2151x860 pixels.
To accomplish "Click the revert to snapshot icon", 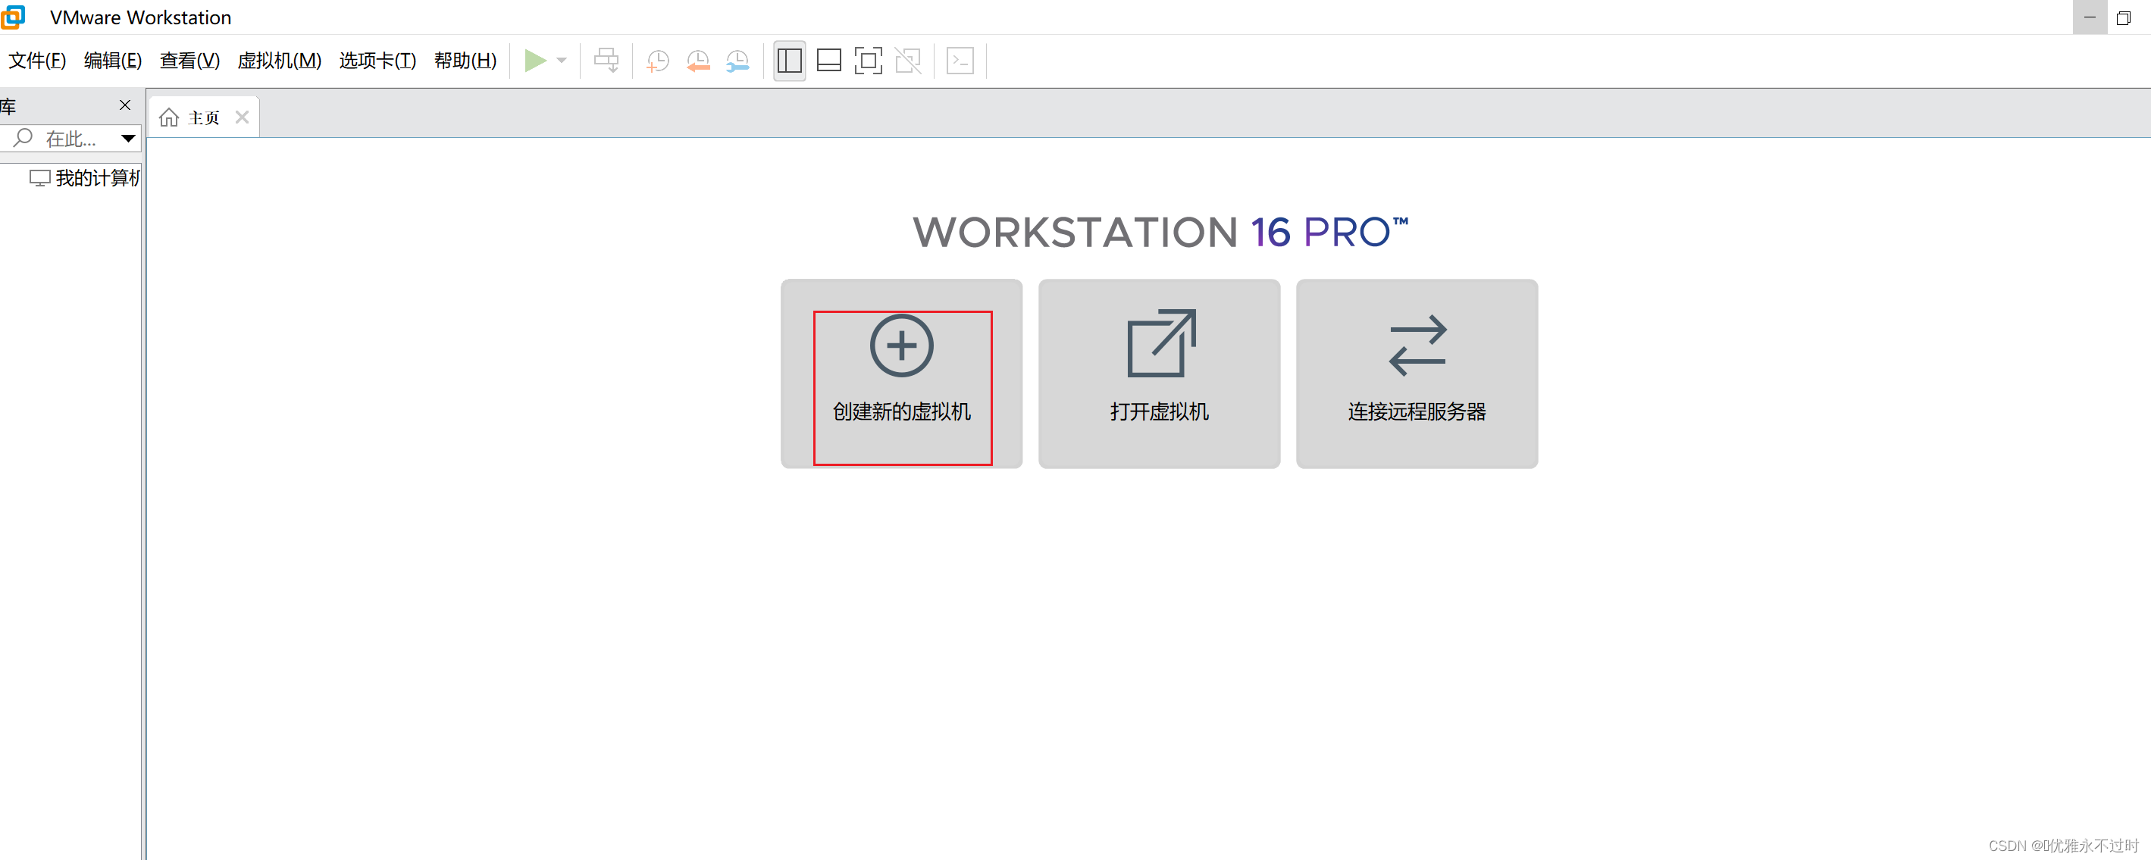I will (698, 60).
